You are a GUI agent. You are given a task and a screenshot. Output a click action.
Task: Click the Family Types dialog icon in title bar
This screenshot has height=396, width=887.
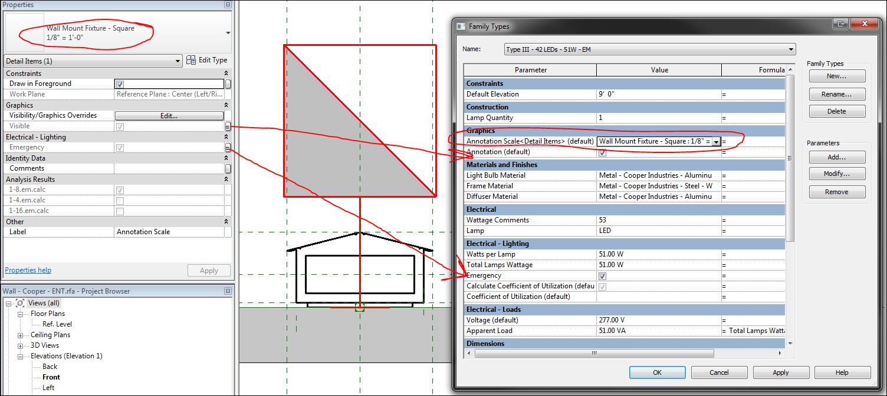point(461,26)
